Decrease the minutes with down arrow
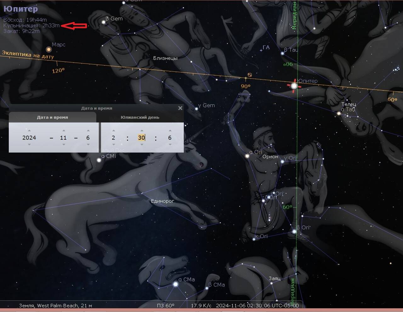Screen dimensions: 403x312 pos(142,145)
